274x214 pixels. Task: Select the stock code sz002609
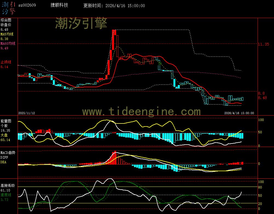click(x=27, y=5)
